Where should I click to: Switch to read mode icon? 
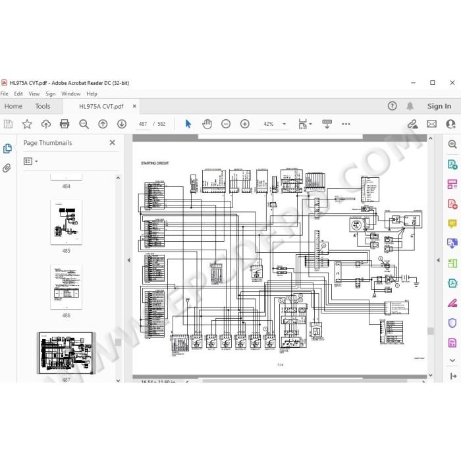(327, 124)
